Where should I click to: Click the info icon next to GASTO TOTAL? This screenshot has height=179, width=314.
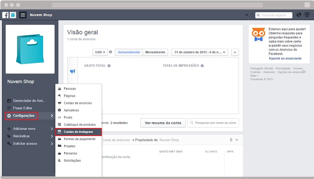coord(109,66)
